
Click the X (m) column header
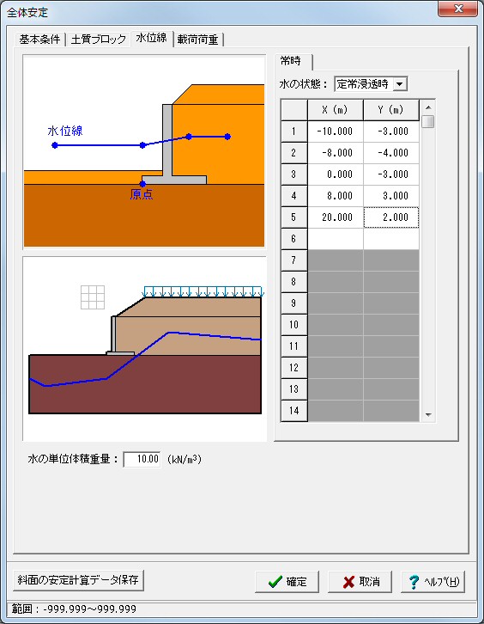(336, 110)
